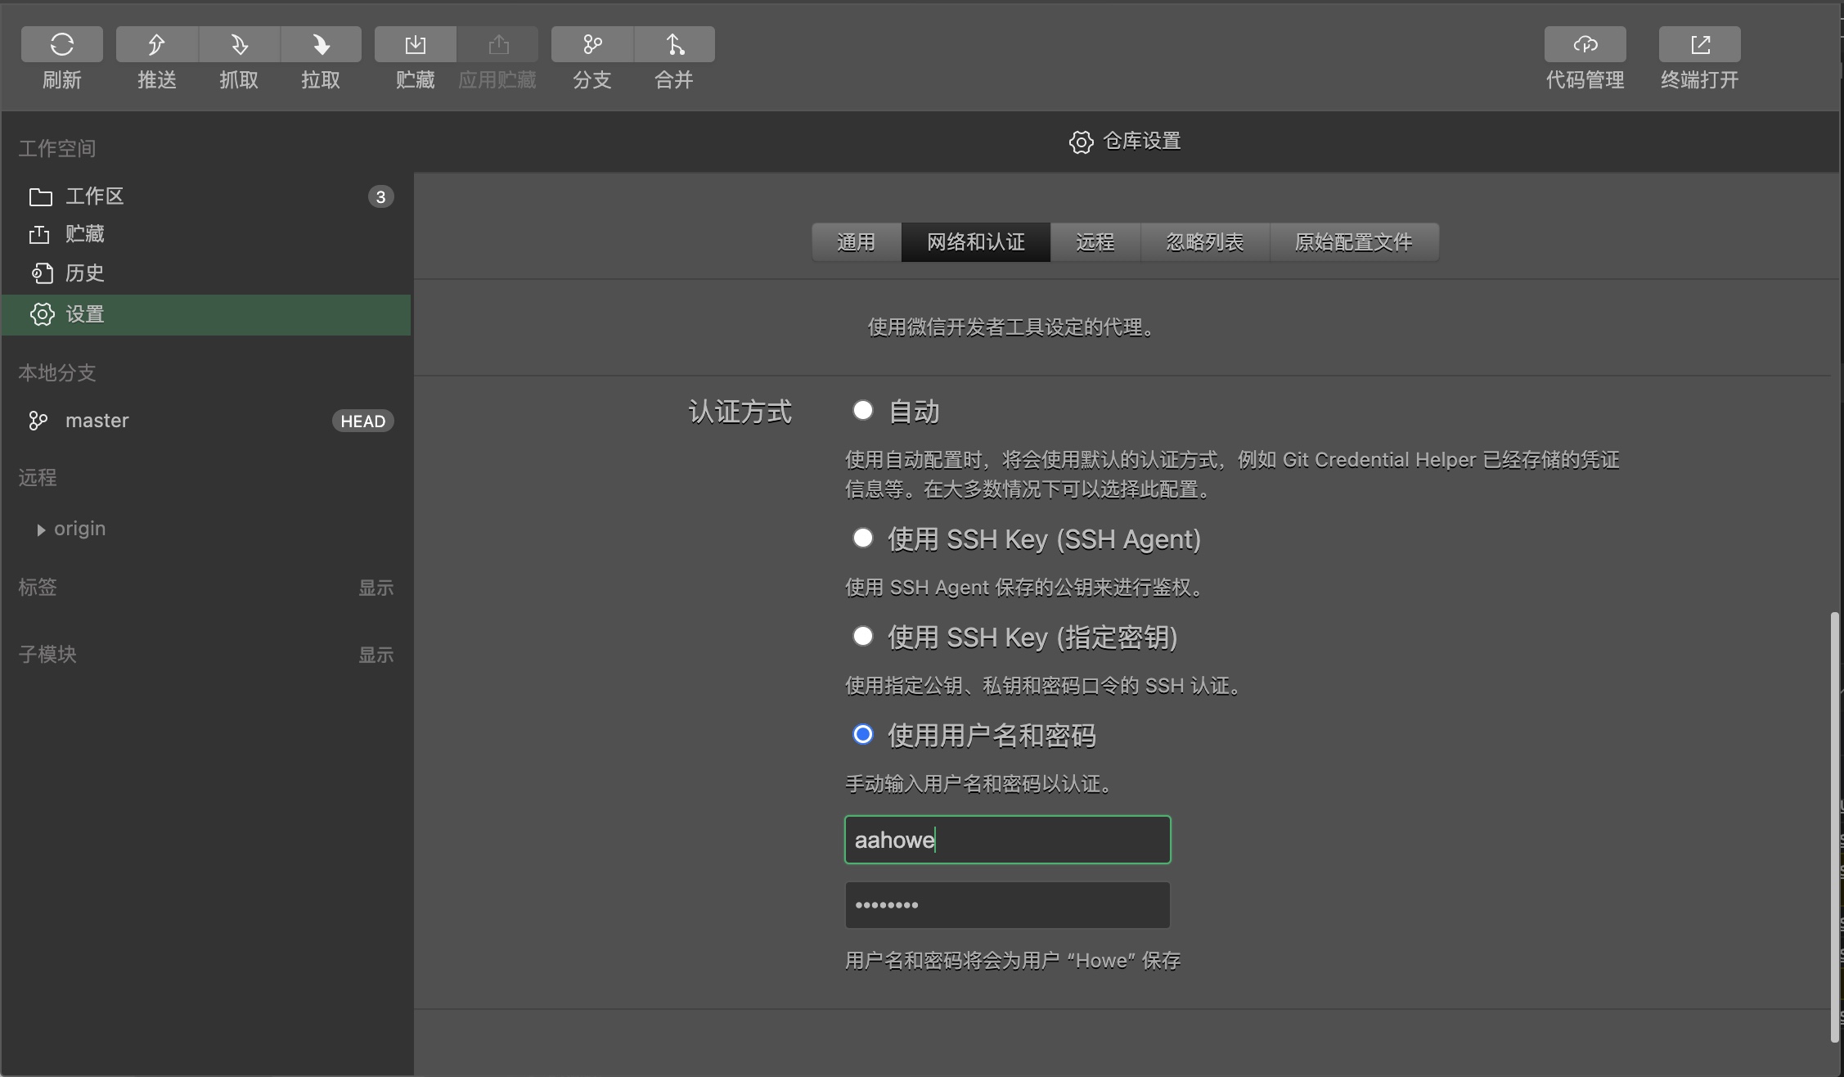Pull changes with the 拉取 icon
Image resolution: width=1844 pixels, height=1077 pixels.
(321, 44)
